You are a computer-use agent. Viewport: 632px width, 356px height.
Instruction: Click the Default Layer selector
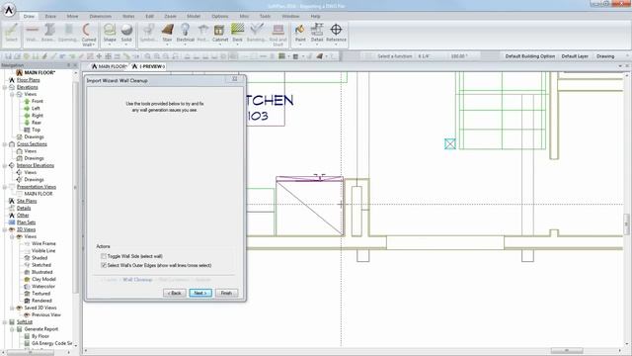(575, 56)
